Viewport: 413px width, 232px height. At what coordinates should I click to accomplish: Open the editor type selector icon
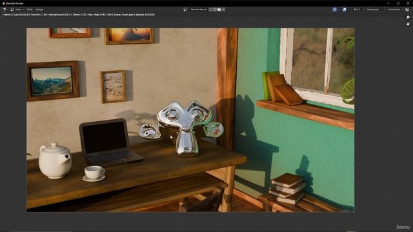tap(5, 10)
